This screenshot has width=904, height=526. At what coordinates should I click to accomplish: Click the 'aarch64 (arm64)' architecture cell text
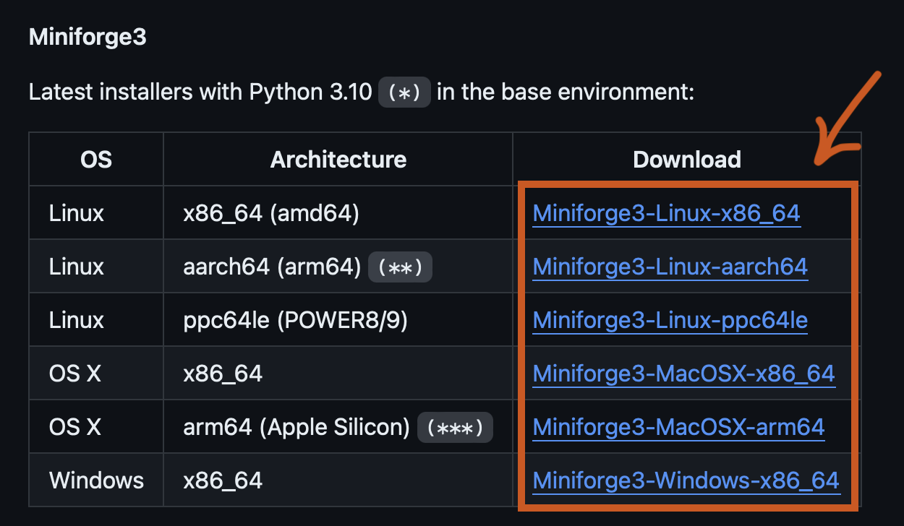coord(272,267)
